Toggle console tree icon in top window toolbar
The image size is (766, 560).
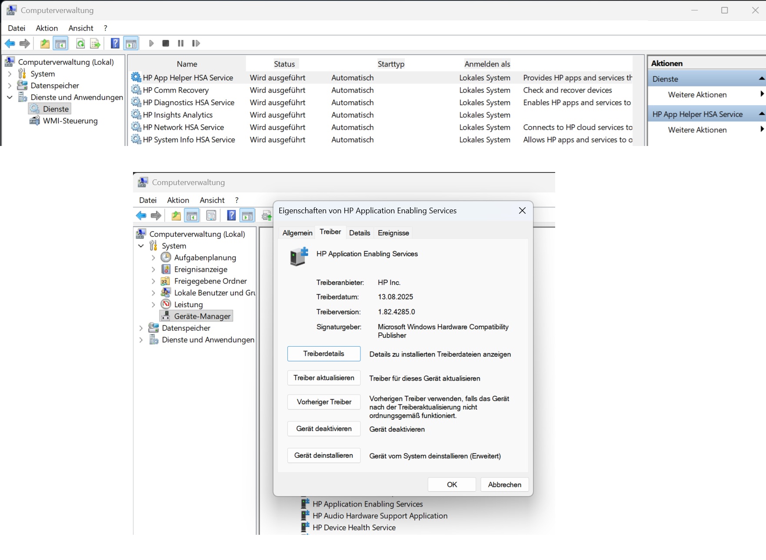pos(60,43)
